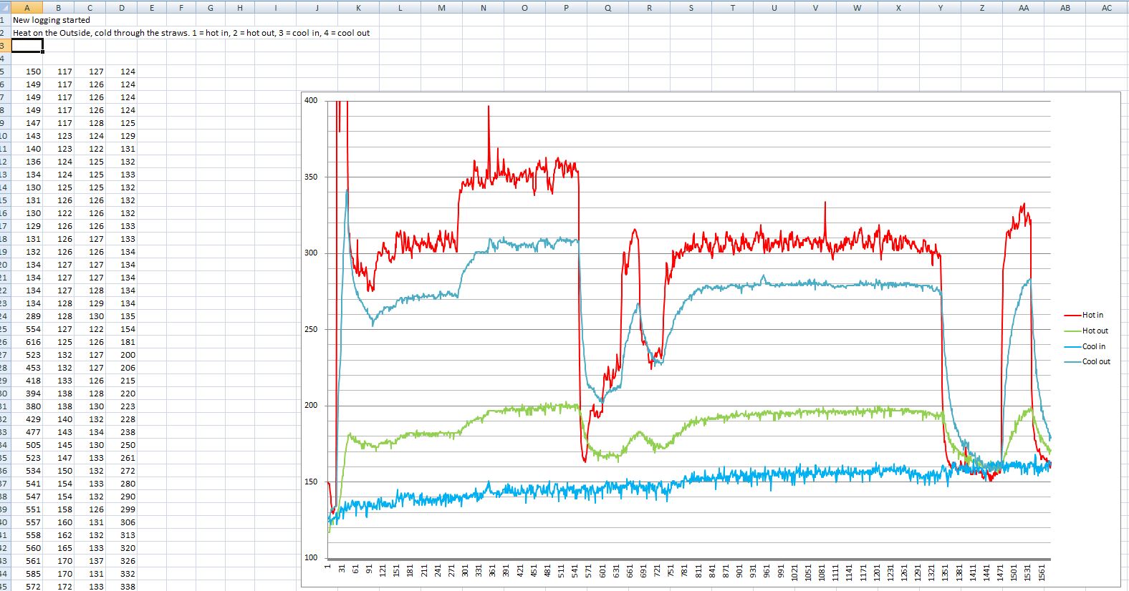This screenshot has height=591, width=1129.
Task: Click spreadsheet cell containing 320
Action: pos(122,548)
